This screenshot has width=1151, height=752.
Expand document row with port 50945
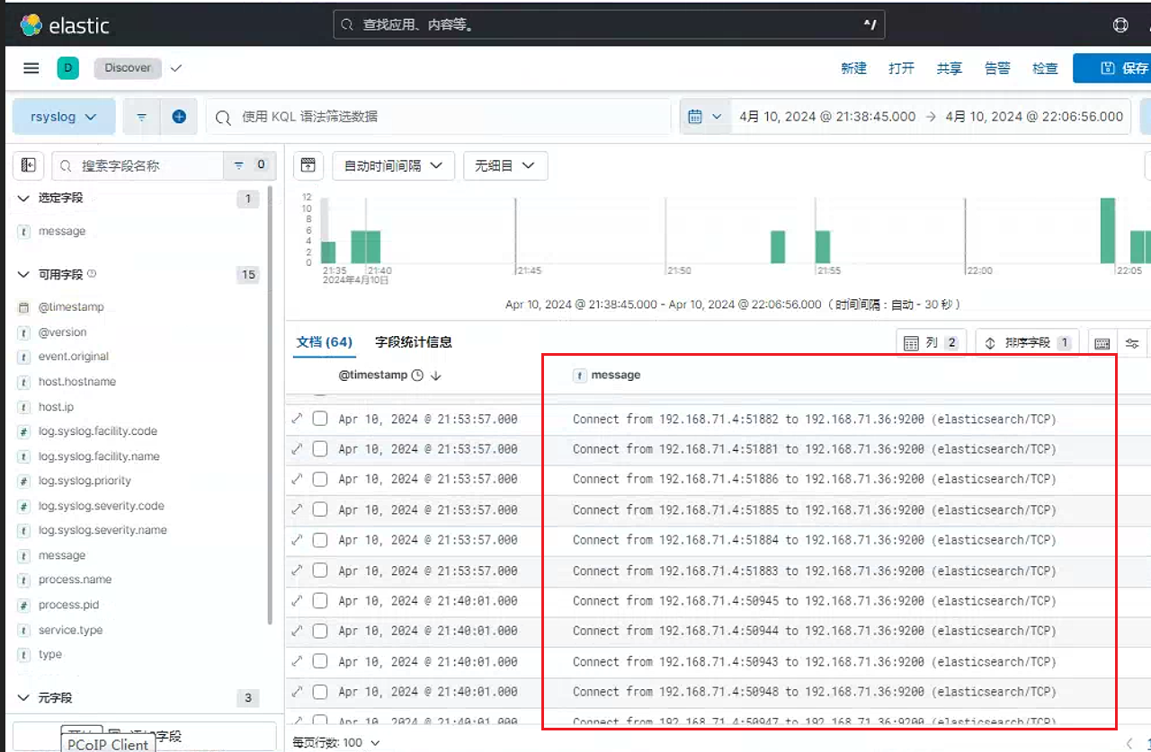click(x=297, y=600)
